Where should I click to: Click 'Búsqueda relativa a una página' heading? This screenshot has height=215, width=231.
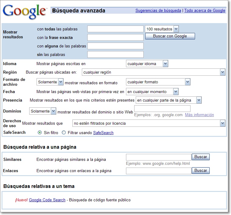pyautogui.click(x=40, y=147)
